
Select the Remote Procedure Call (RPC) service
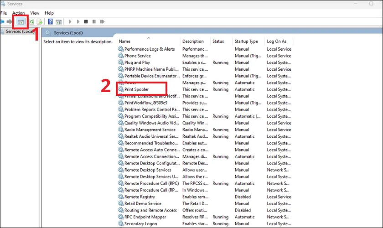click(151, 183)
